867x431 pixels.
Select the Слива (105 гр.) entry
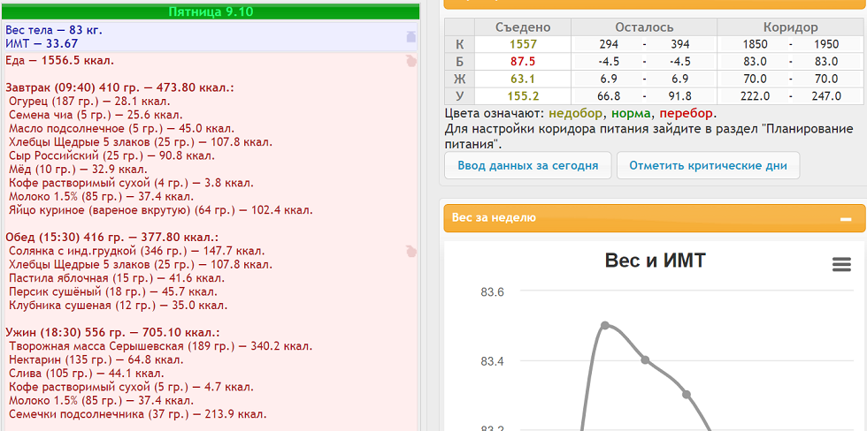pyautogui.click(x=86, y=374)
